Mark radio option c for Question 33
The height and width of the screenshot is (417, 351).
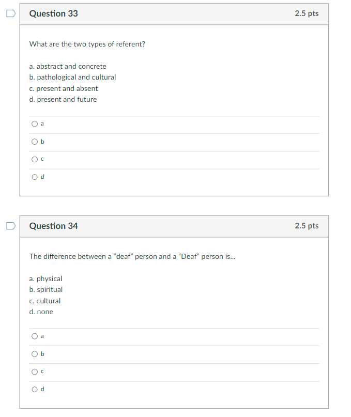coord(35,159)
